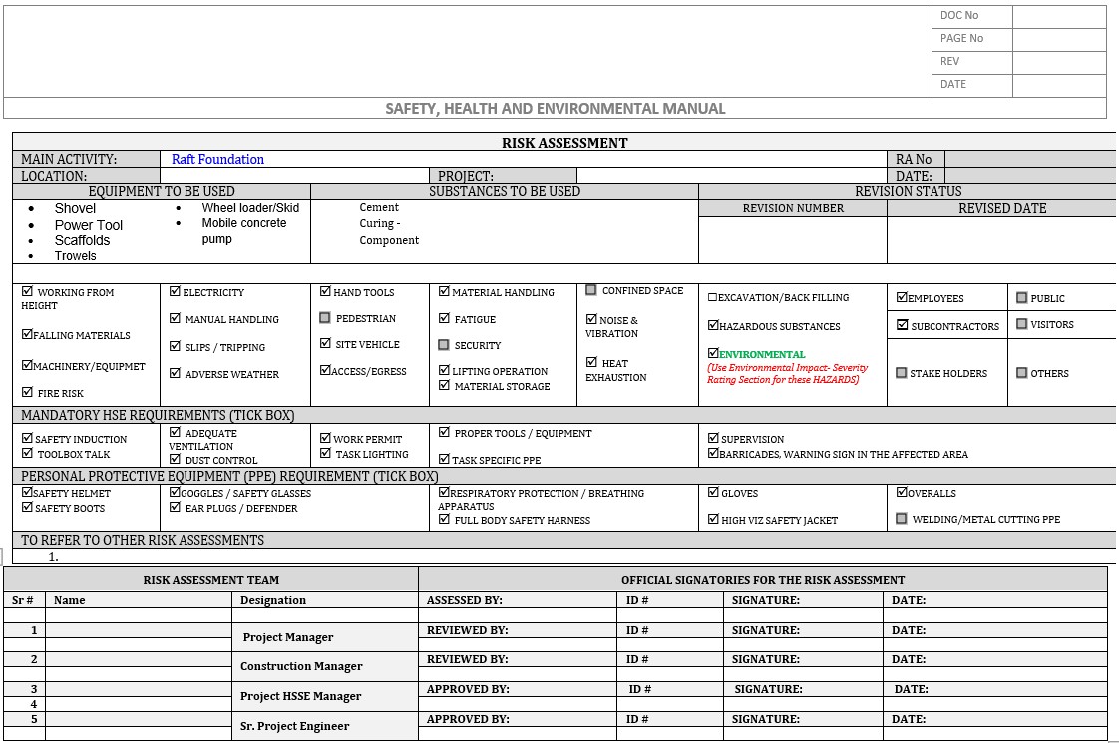The height and width of the screenshot is (743, 1119).
Task: Enable the PUBLIC affected-persons checkbox
Action: click(x=1020, y=297)
